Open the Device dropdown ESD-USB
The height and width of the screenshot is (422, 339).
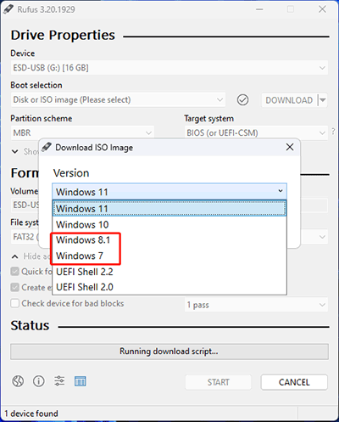point(169,68)
